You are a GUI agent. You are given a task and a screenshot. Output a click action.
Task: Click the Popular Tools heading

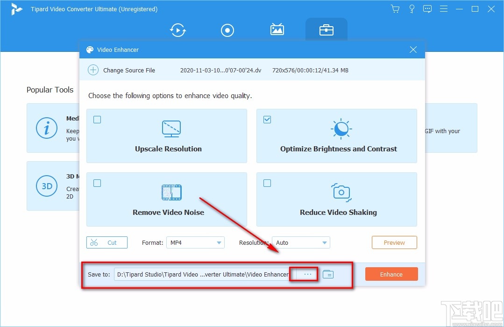tap(50, 90)
